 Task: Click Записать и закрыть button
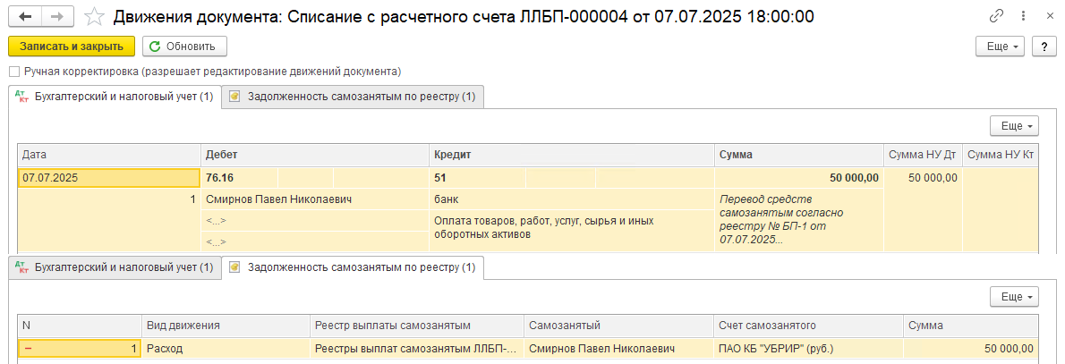coord(72,47)
